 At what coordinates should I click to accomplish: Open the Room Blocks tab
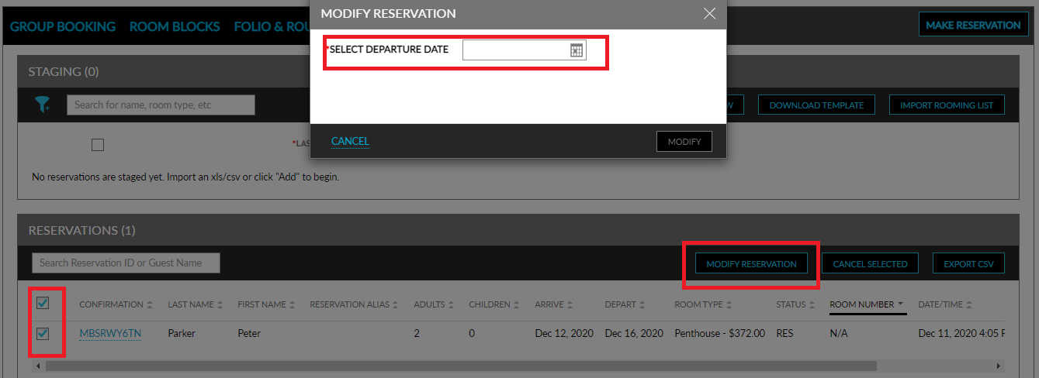(175, 26)
